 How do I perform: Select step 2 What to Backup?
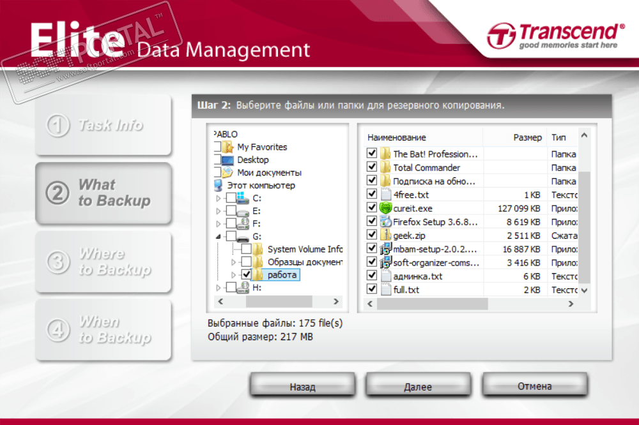click(x=103, y=193)
